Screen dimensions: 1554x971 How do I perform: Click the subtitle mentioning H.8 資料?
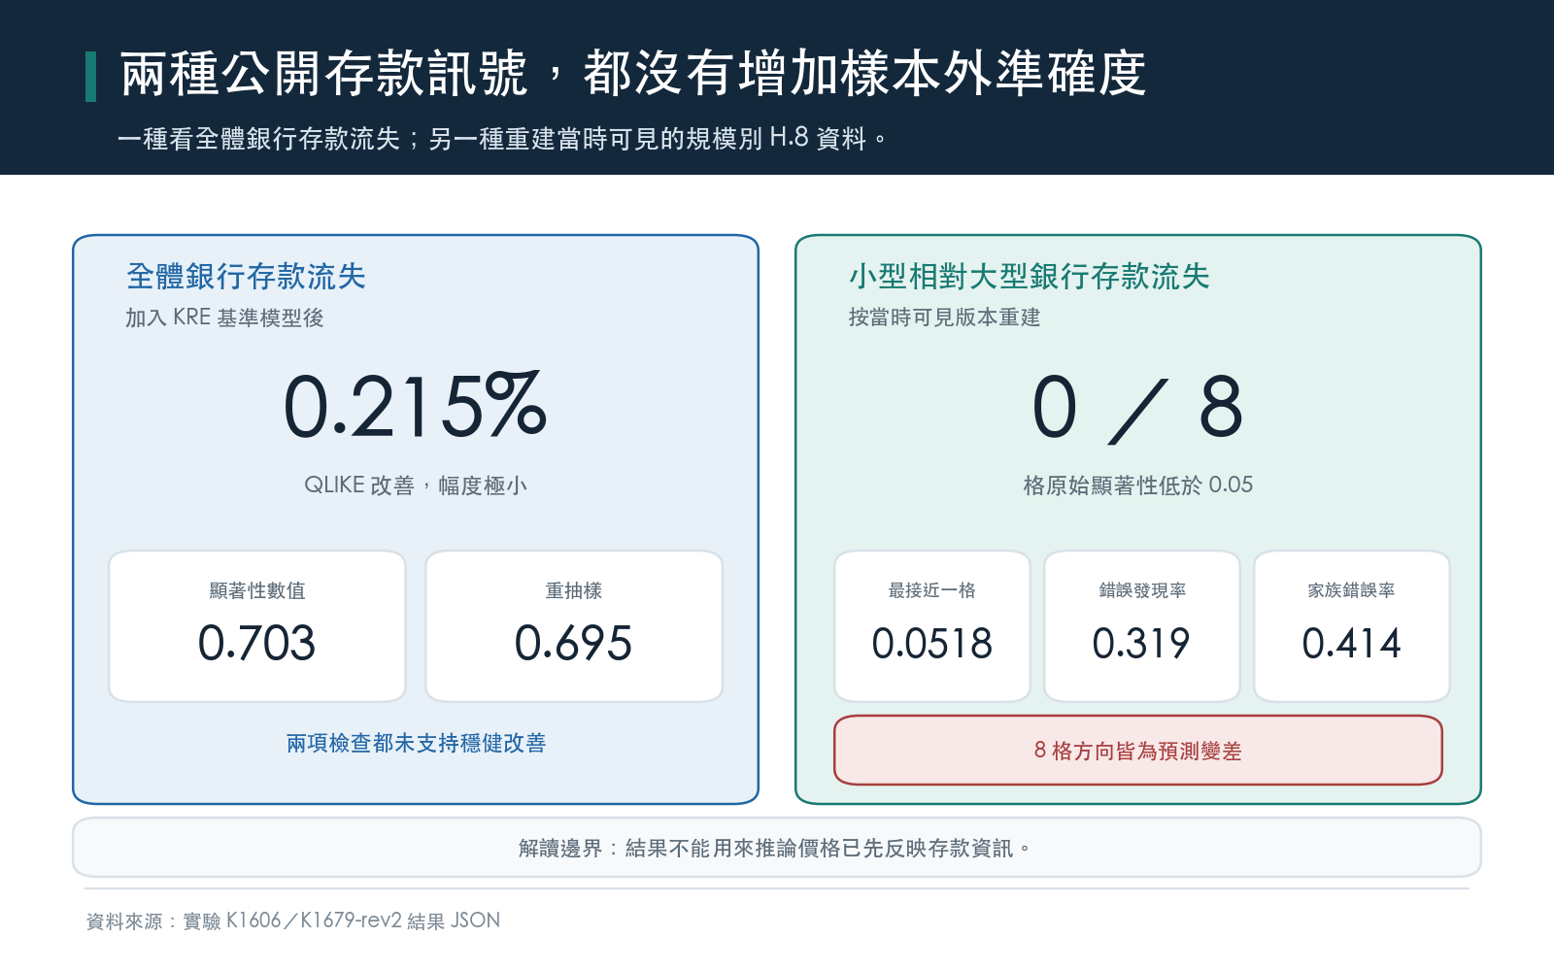(502, 139)
